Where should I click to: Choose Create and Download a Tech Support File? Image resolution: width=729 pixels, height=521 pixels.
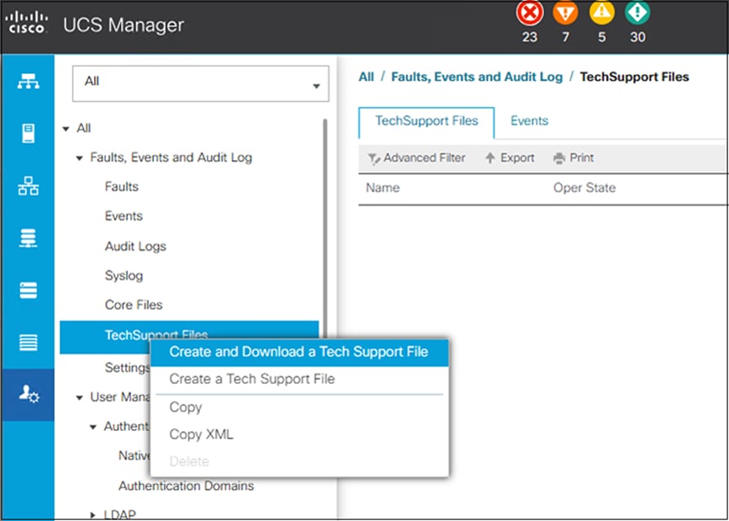(299, 352)
